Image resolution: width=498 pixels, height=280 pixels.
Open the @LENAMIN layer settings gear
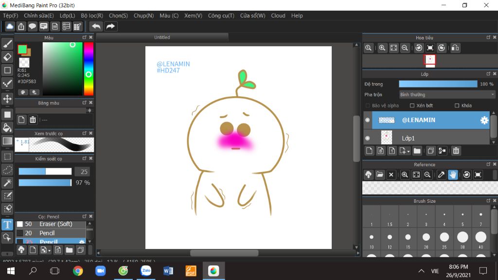click(x=484, y=120)
